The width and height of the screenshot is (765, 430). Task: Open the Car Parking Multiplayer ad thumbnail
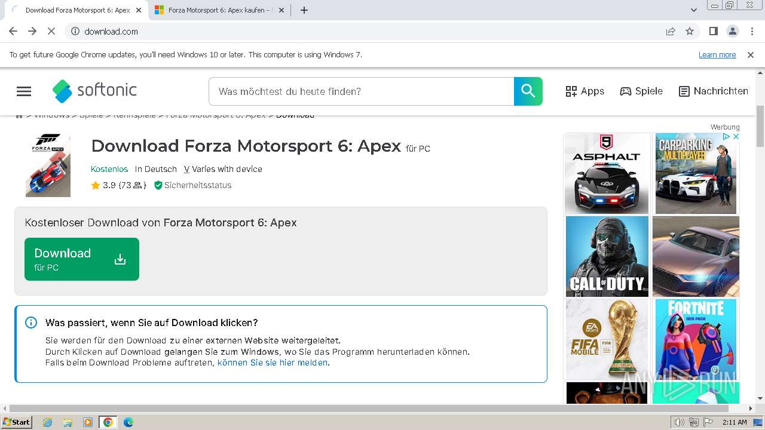click(x=696, y=173)
